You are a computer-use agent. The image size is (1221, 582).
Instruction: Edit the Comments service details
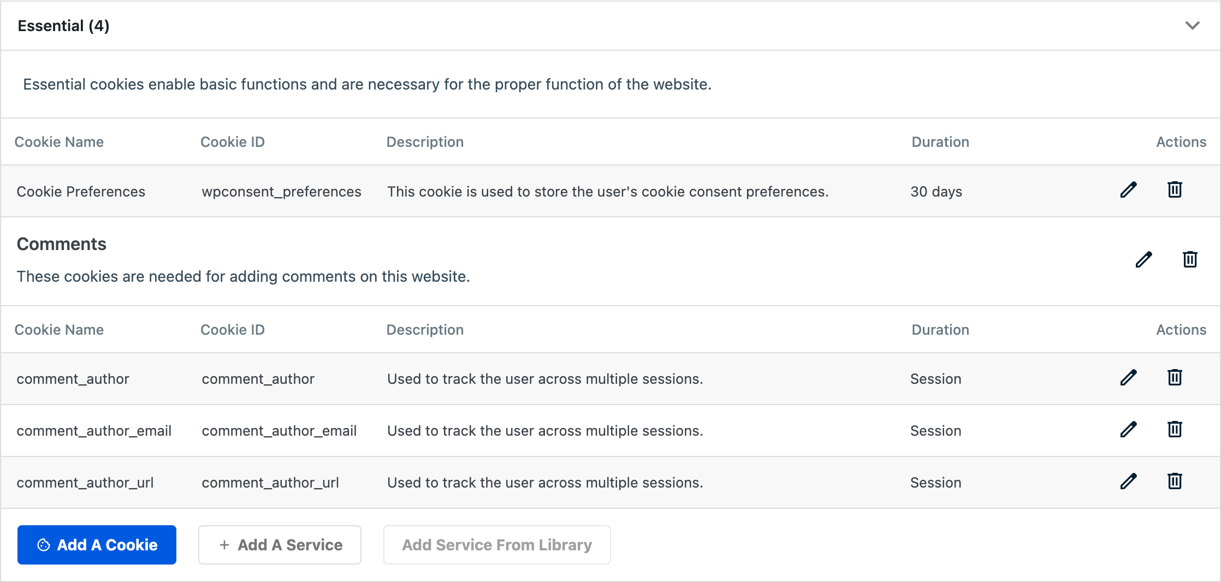(1143, 260)
